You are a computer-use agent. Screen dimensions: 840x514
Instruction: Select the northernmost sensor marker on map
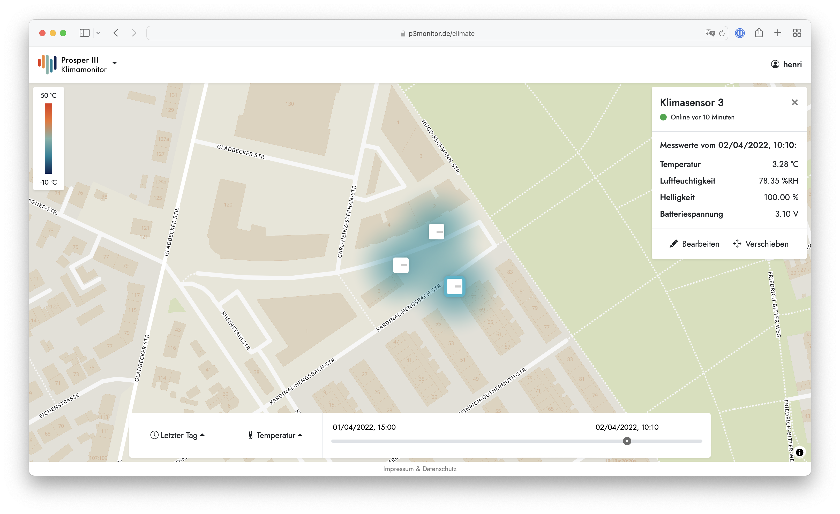point(436,231)
